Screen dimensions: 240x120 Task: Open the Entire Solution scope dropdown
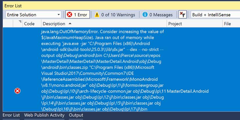click(x=33, y=15)
